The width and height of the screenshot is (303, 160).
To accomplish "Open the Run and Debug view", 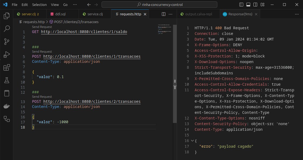I will coord(6,54).
